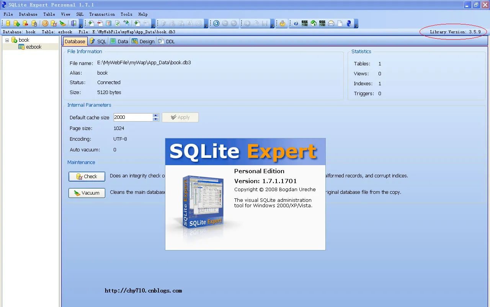Switch to the SQL tab
Image resolution: width=490 pixels, height=307 pixels.
[98, 41]
